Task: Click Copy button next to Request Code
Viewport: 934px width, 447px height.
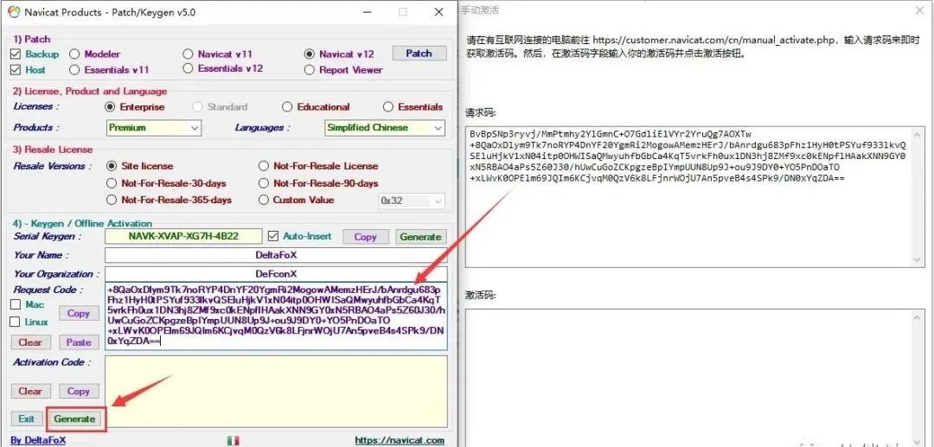Action: pos(78,313)
